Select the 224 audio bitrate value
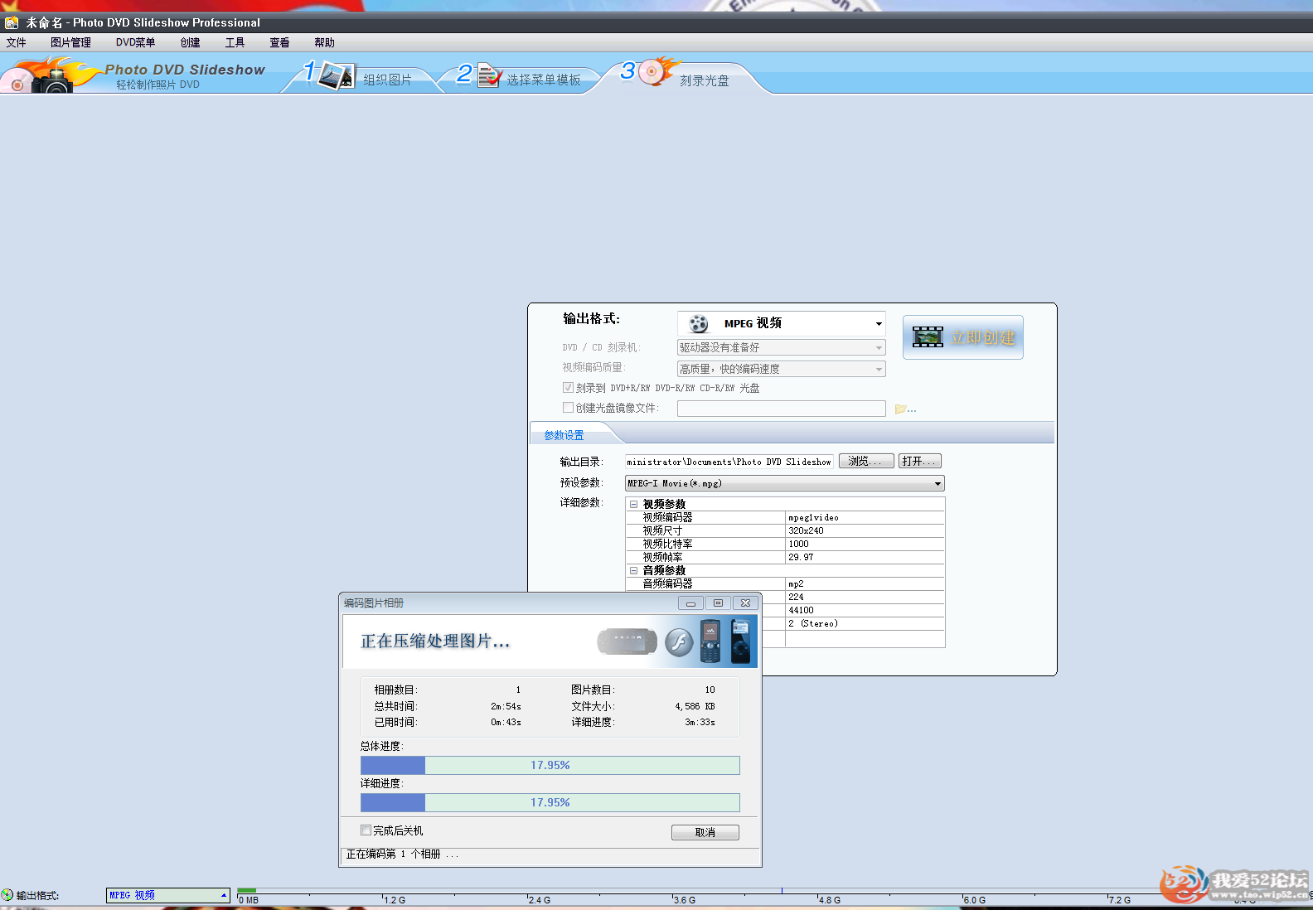1313x910 pixels. (865, 597)
